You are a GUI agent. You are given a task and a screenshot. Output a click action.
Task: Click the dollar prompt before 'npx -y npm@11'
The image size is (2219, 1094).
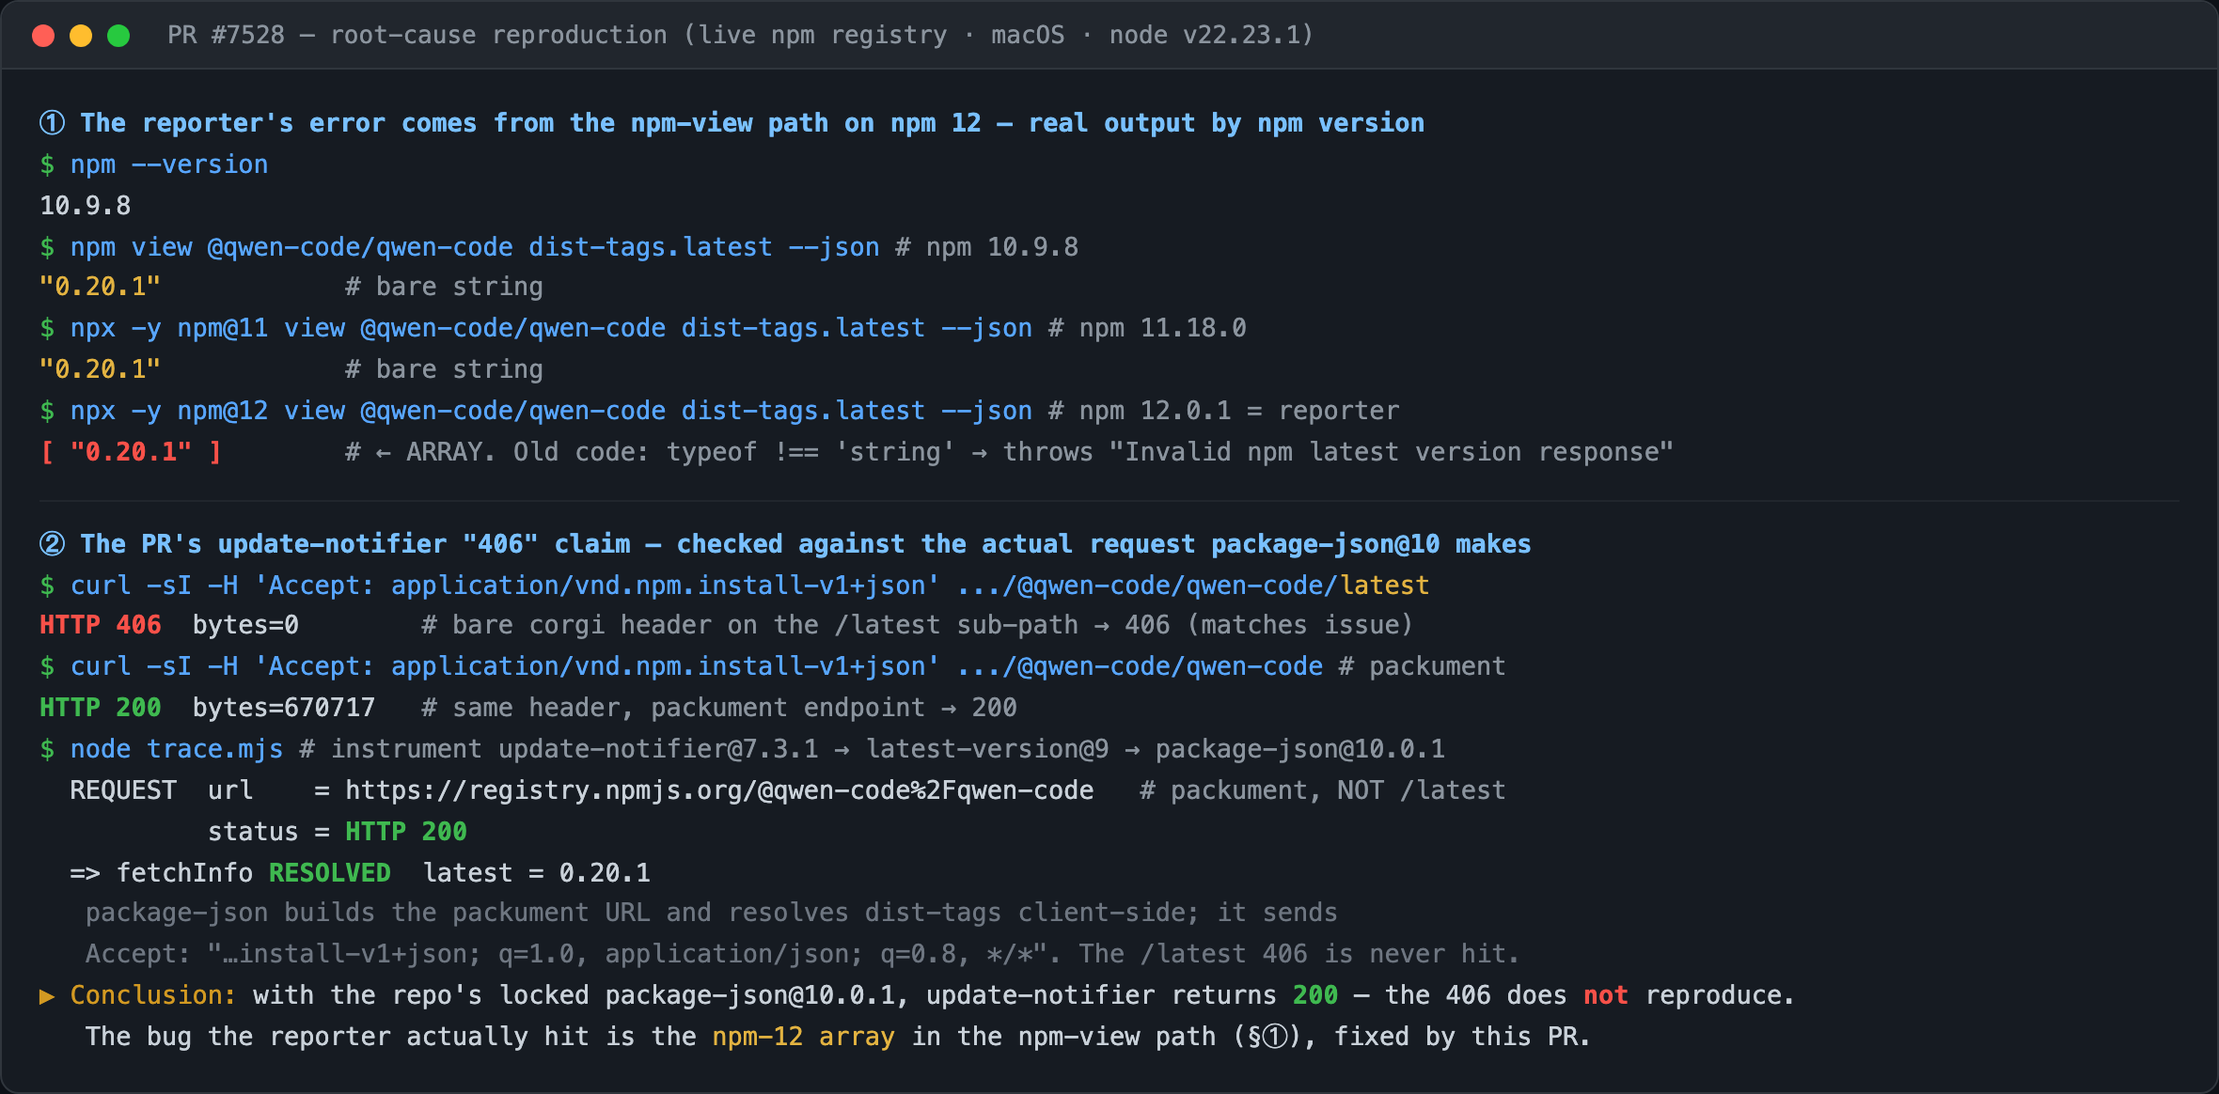pos(47,328)
